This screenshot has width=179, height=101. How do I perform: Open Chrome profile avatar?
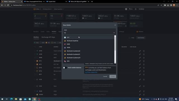174,5
